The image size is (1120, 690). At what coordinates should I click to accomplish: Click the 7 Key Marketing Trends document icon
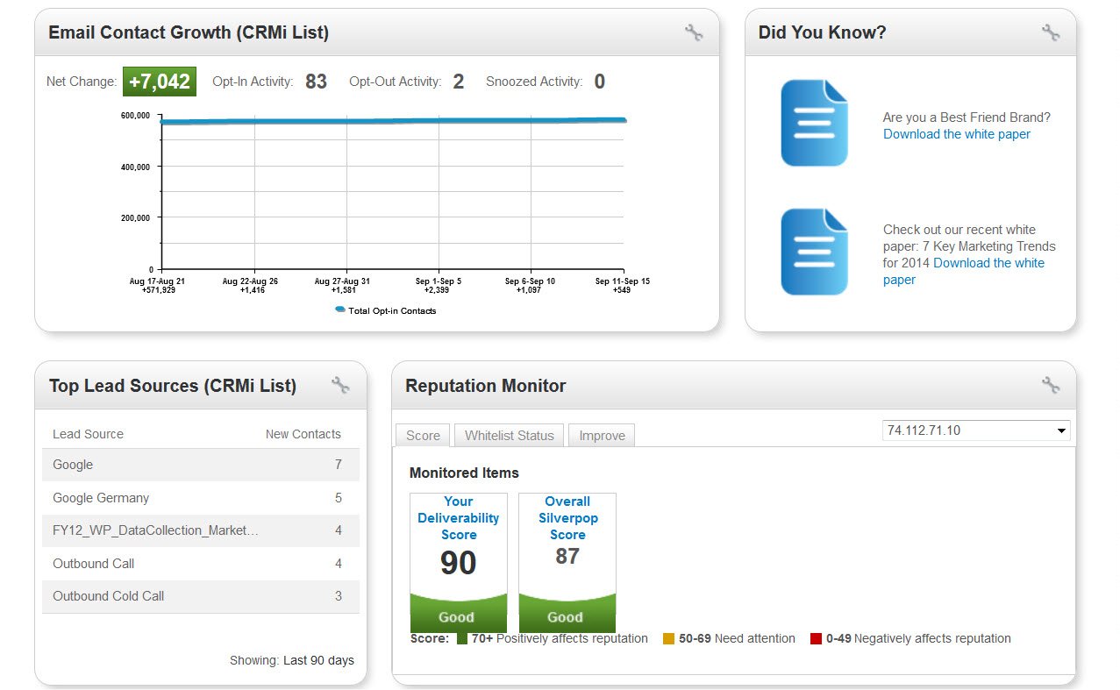[x=814, y=252]
